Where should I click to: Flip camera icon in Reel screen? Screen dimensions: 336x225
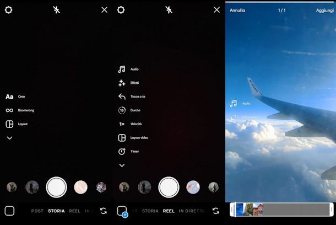[216, 211]
